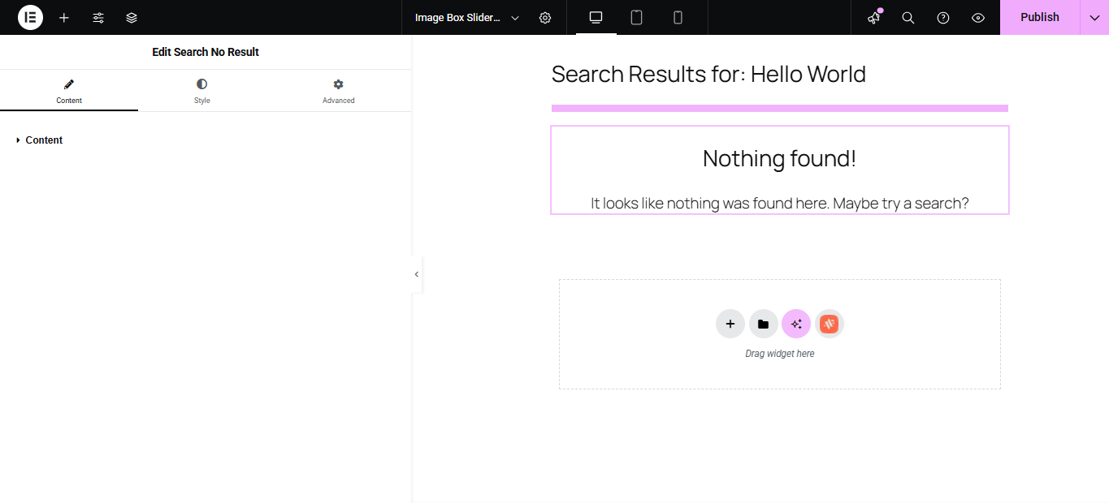
Task: Open AI builder sparkle button
Action: [x=796, y=324]
